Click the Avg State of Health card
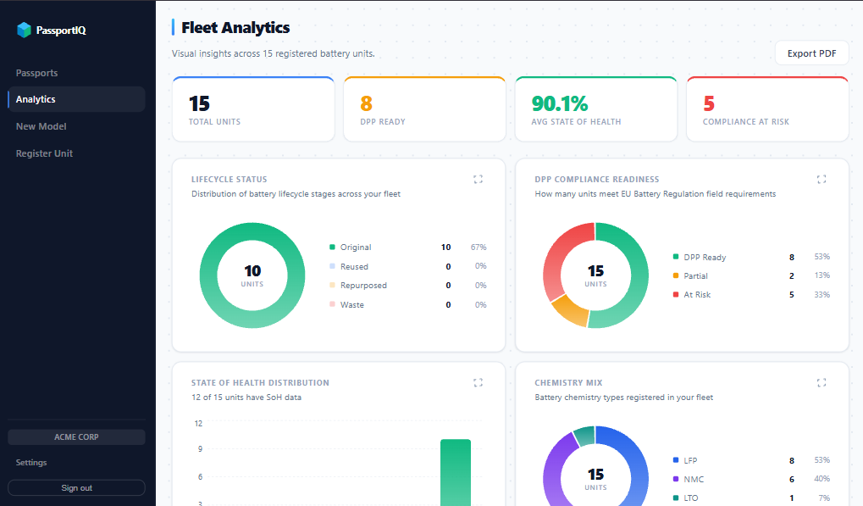Screen dimensions: 863x506 point(596,109)
